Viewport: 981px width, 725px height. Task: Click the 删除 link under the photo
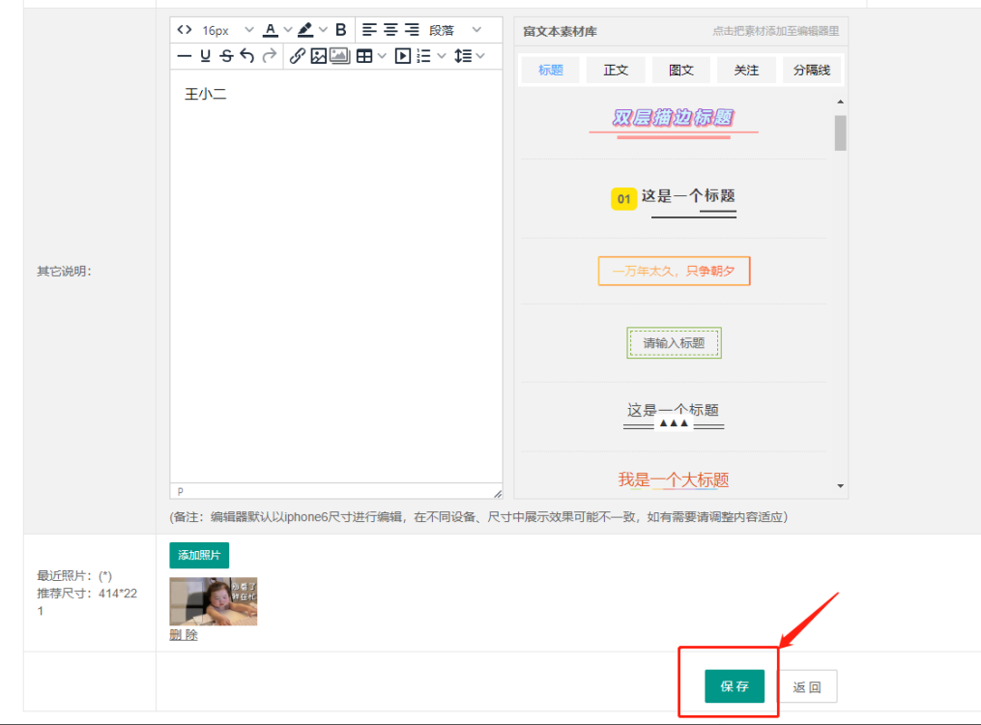point(184,635)
